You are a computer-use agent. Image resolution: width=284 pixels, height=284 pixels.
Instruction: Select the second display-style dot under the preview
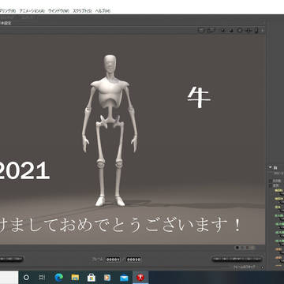(242, 248)
